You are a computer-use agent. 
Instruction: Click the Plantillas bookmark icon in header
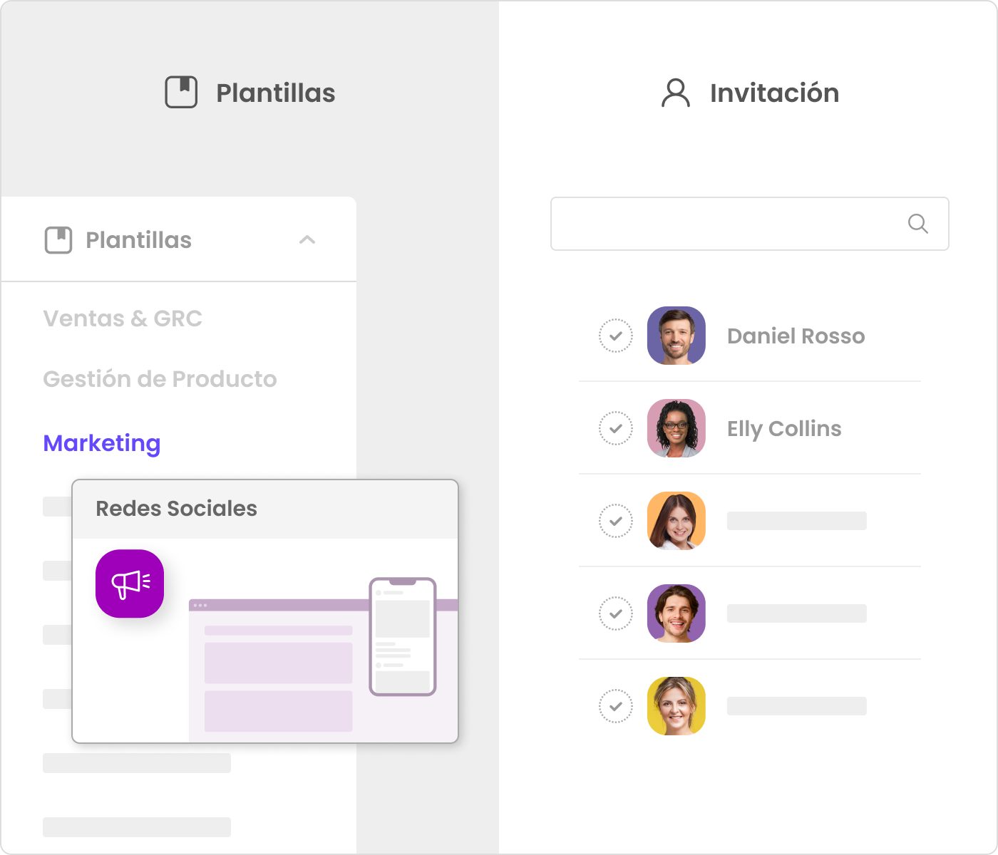point(181,93)
